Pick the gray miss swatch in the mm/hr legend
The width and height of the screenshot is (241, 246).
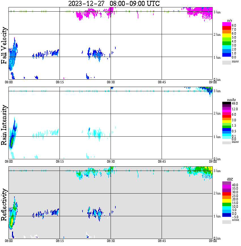coord(227,143)
